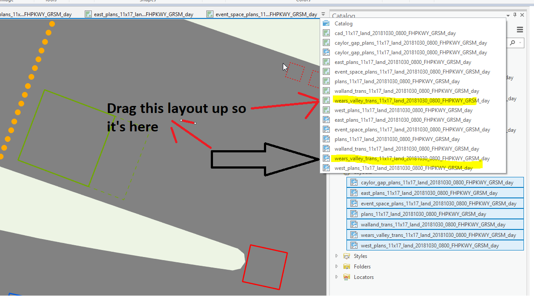Click the solid green rectangle outline on the map
The width and height of the screenshot is (534, 296).
[x=67, y=138]
